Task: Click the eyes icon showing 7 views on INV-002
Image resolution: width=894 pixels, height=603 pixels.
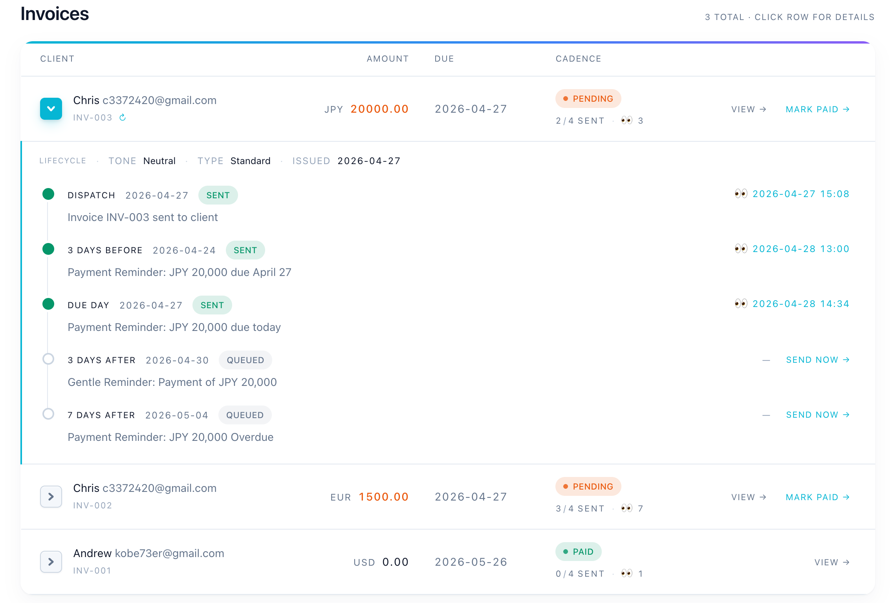Action: pyautogui.click(x=627, y=508)
